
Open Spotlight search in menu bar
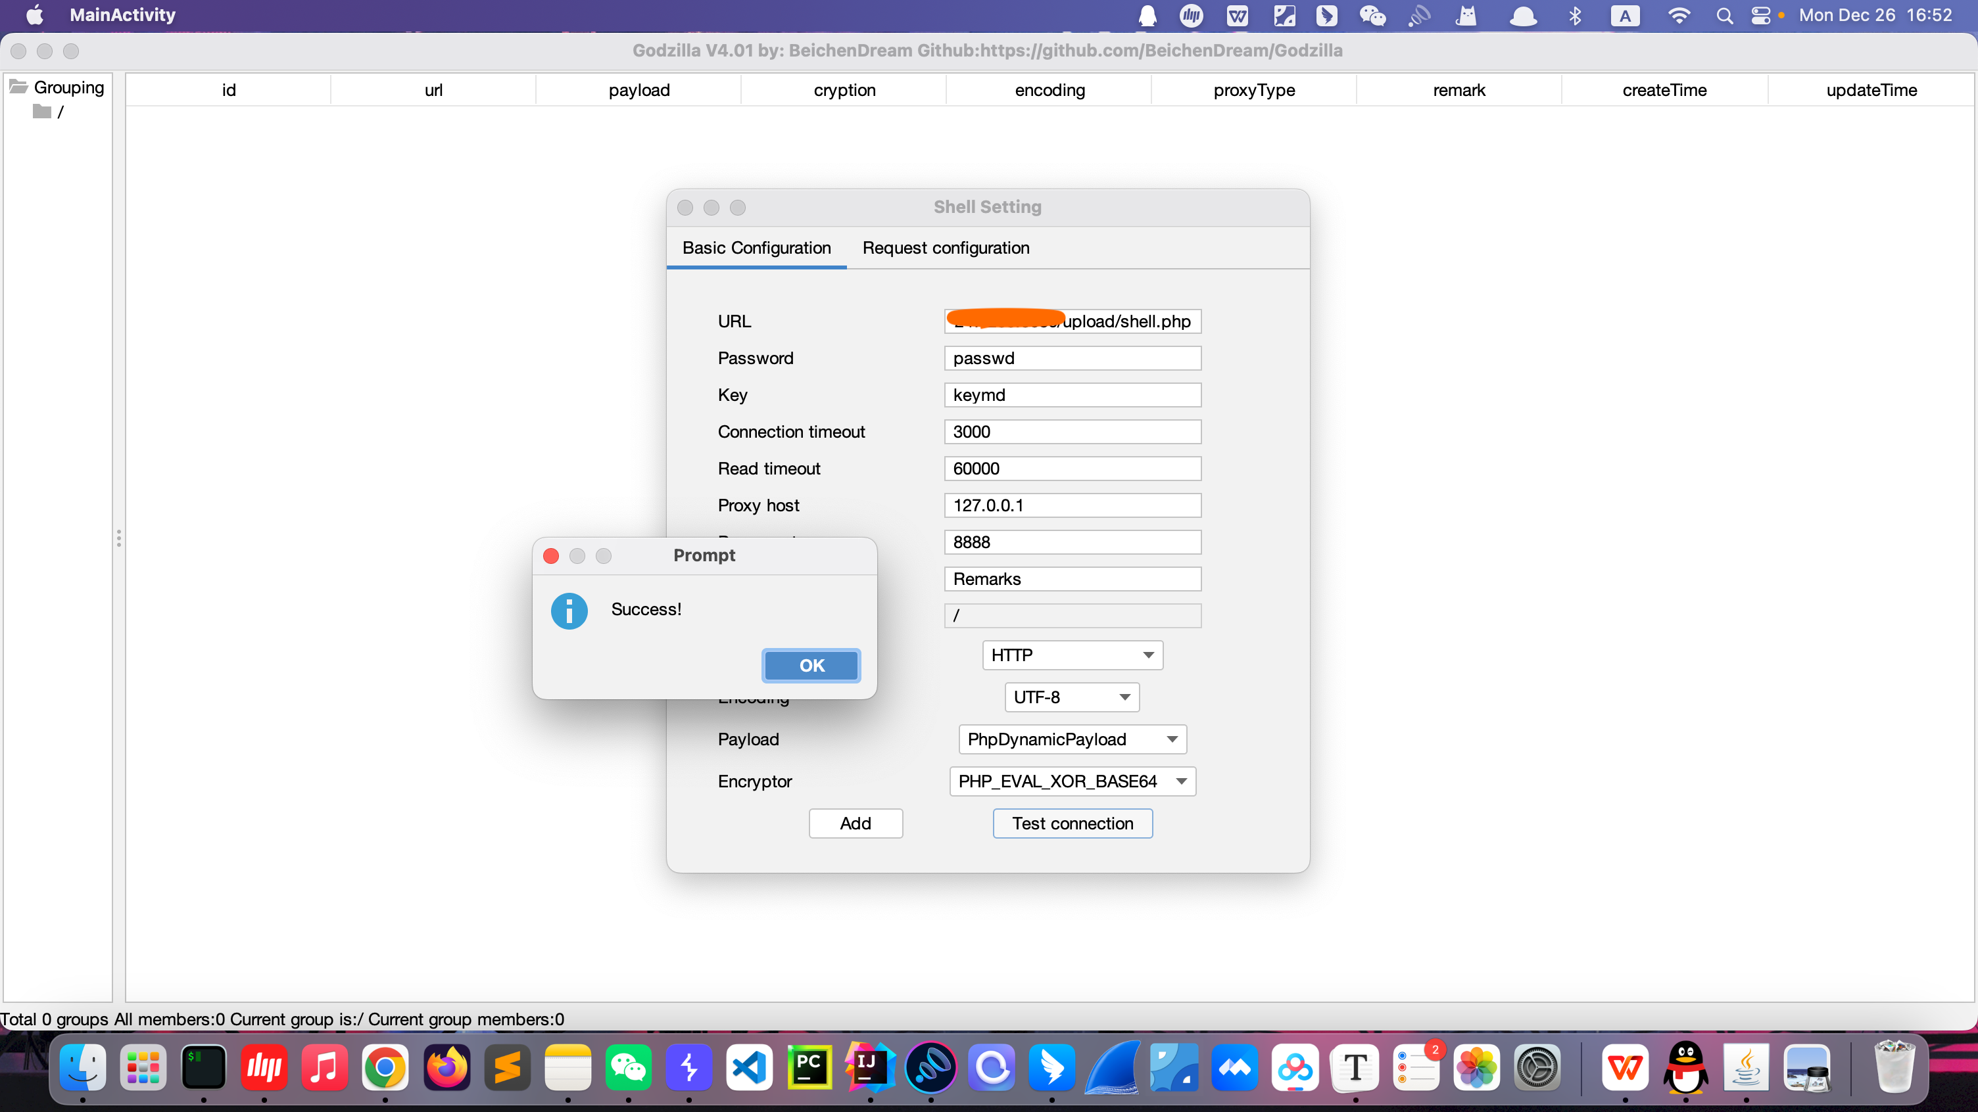[1725, 15]
